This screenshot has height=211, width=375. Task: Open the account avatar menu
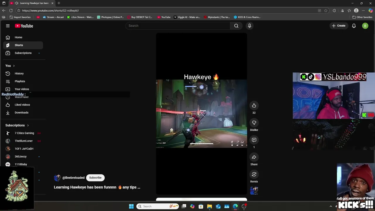click(x=365, y=26)
